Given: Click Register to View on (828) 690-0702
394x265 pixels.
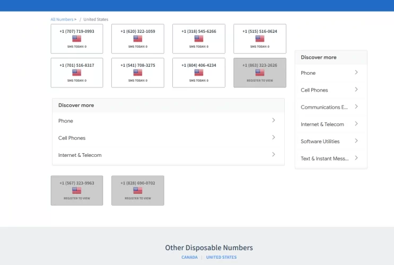Looking at the screenshot, I should click(x=138, y=198).
